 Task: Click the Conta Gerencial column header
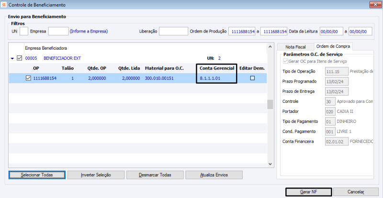217,68
